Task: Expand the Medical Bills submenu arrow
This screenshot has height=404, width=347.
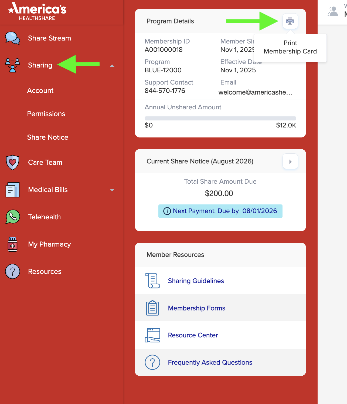Action: [112, 190]
